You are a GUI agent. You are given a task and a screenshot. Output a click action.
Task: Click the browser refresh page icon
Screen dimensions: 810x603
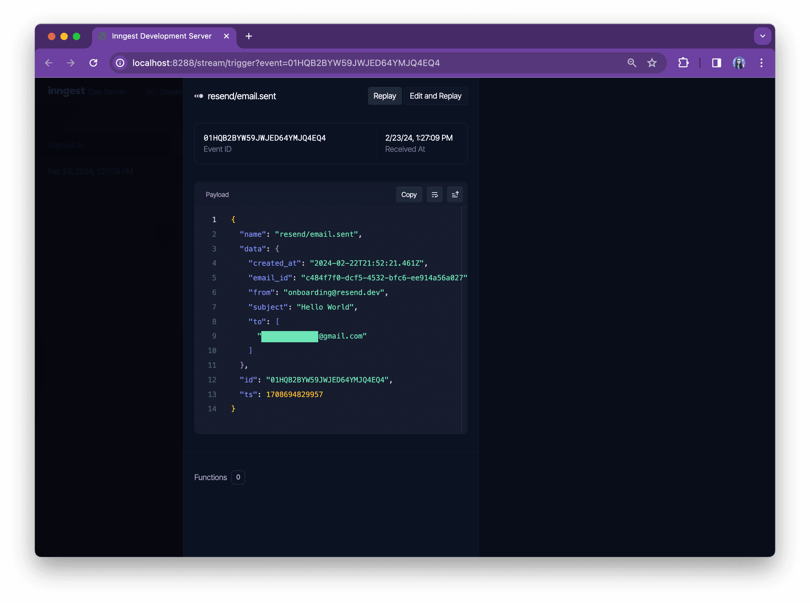(x=94, y=63)
